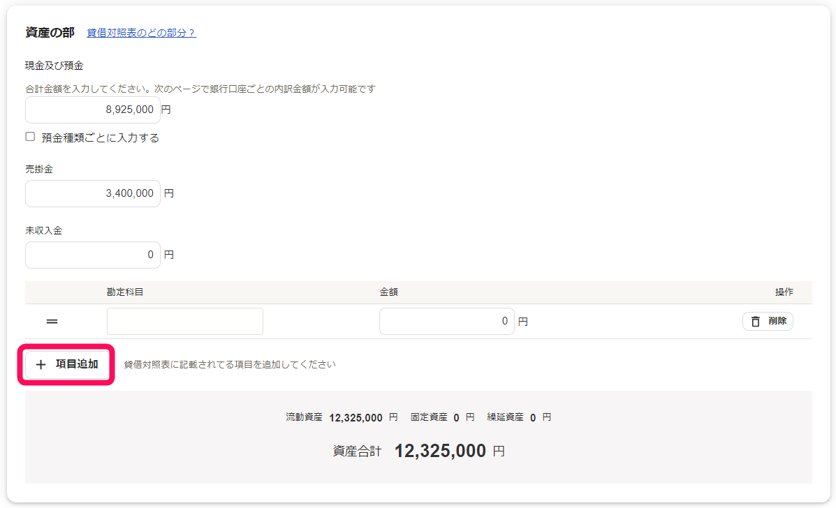Click the 繰延資産 subtotal label
The image size is (836, 508).
[x=505, y=417]
